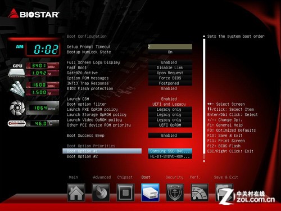Viewport: 281px width, 211px height.
Task: Click the CPU chip icon
Action: (x=16, y=73)
